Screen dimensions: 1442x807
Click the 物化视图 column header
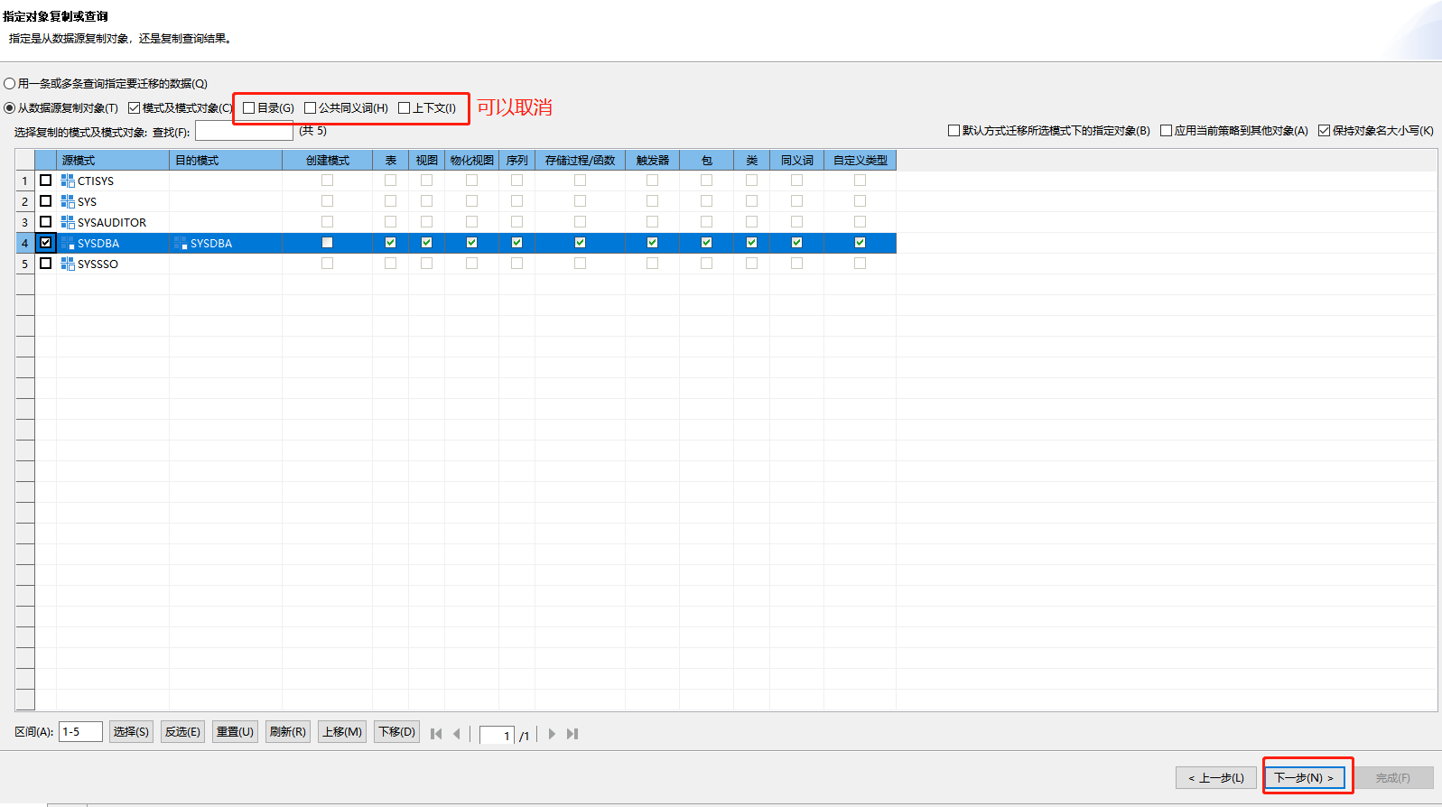coord(471,160)
